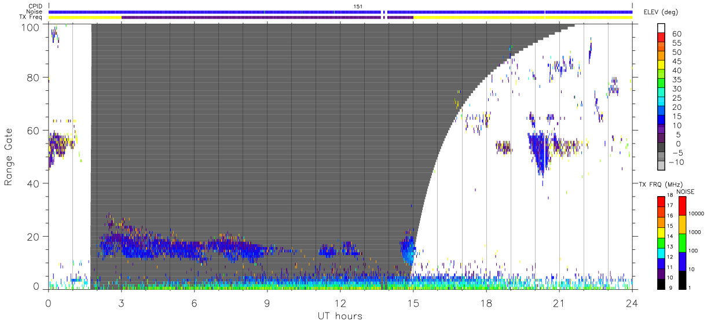
Task: Click the CPID value 151
Action: [358, 6]
